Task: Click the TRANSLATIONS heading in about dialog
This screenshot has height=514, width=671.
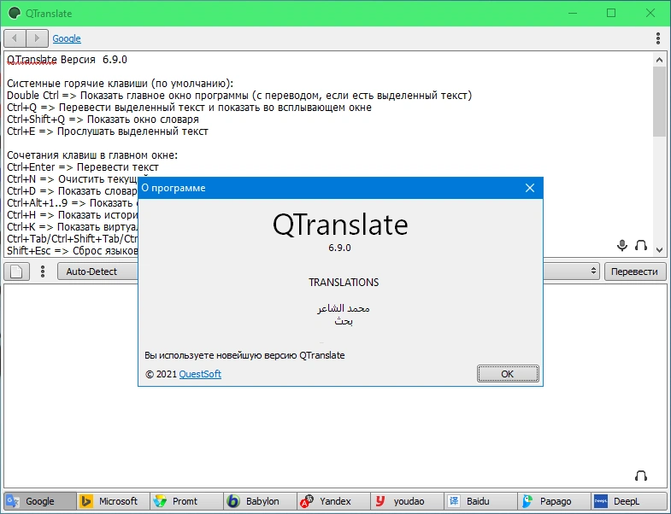Action: pos(344,283)
